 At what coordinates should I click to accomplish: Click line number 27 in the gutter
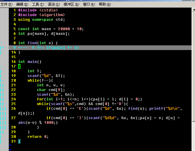13,118
